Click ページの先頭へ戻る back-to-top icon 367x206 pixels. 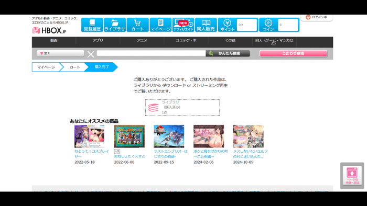tap(352, 176)
